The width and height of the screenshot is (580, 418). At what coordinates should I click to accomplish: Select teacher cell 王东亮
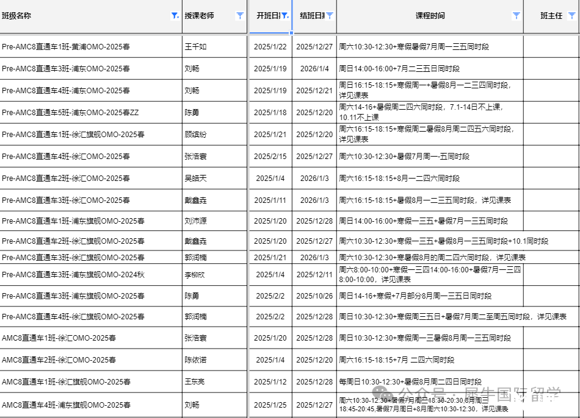pos(214,382)
